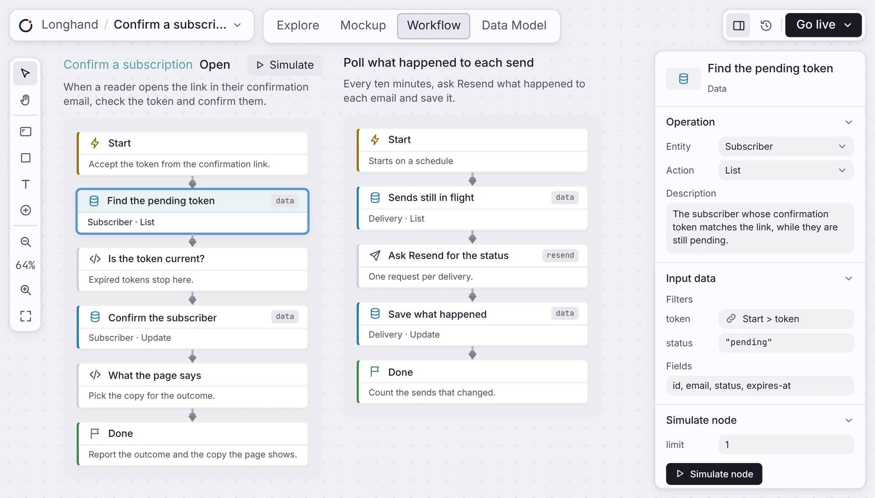Click the add node plus-circle tool

[26, 210]
